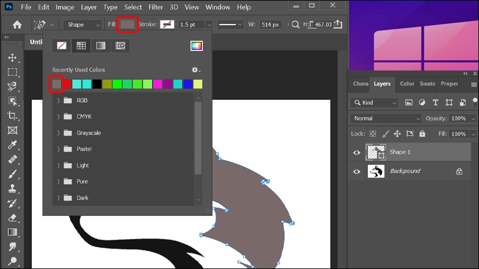Select the Brush tool
The image size is (479, 269).
(x=12, y=174)
